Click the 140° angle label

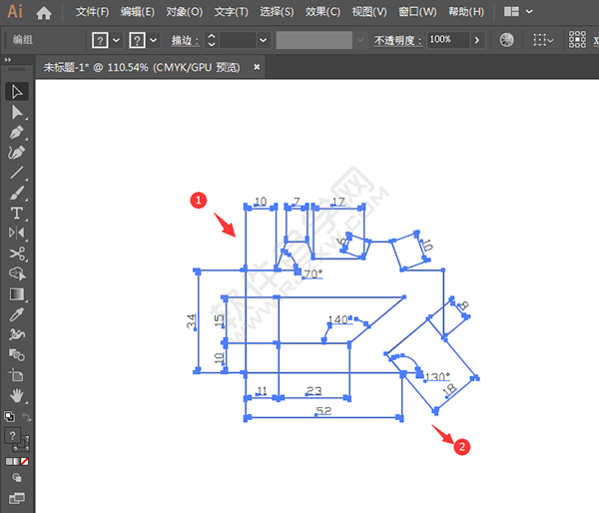pos(337,319)
